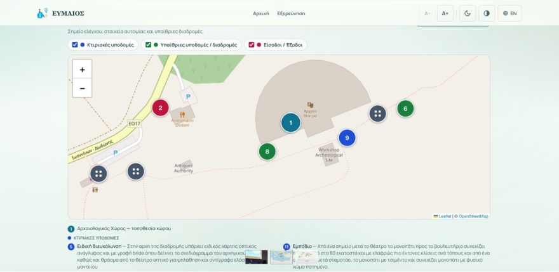Screen dimensions: 559x272
Task: Zoom in the map with plus
Action: tap(83, 70)
